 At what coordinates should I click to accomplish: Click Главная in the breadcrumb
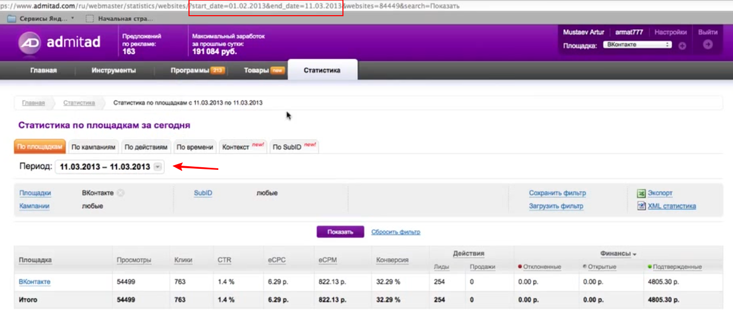(x=33, y=103)
